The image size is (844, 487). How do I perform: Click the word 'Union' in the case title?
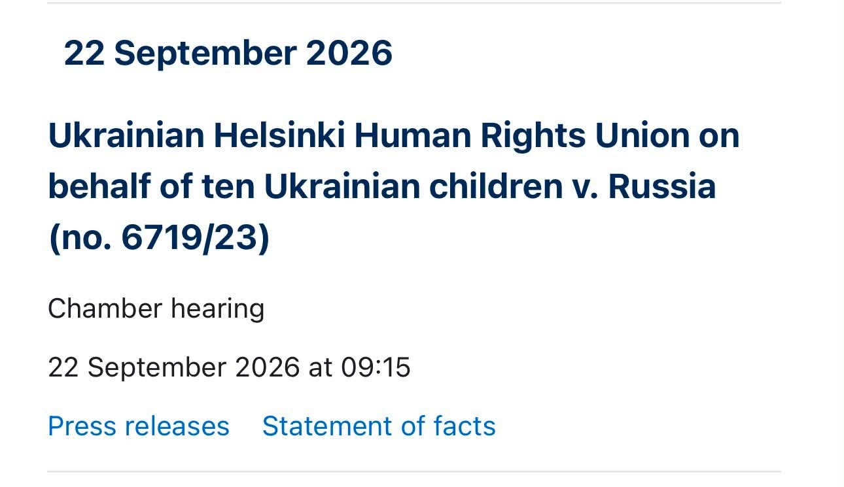[x=642, y=136]
